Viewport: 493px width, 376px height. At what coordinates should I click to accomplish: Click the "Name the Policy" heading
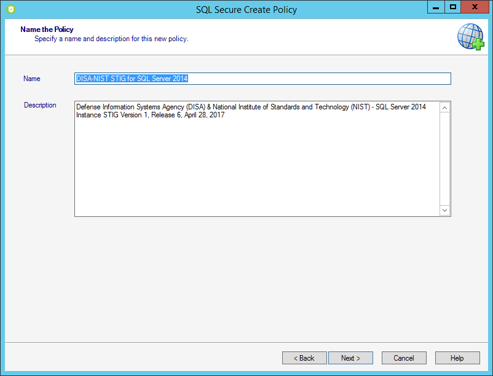[x=47, y=29]
